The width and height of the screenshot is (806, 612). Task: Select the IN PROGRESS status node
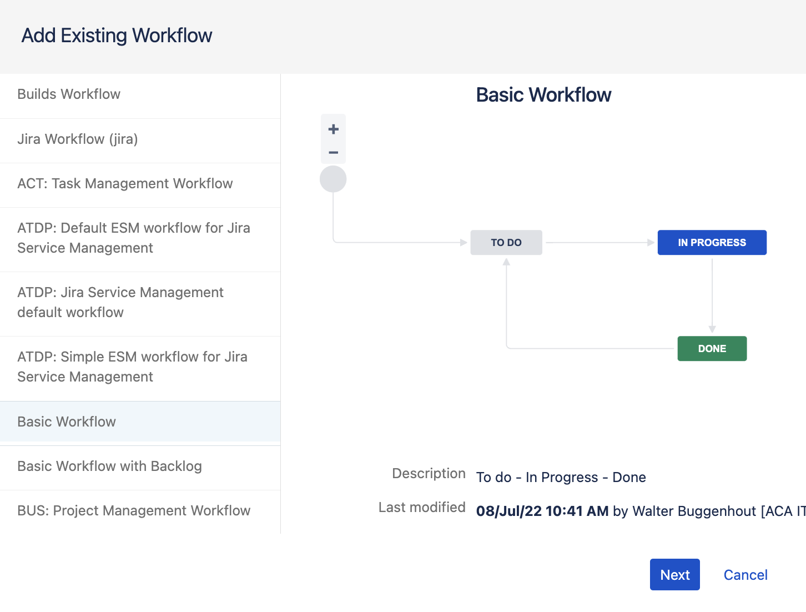712,242
